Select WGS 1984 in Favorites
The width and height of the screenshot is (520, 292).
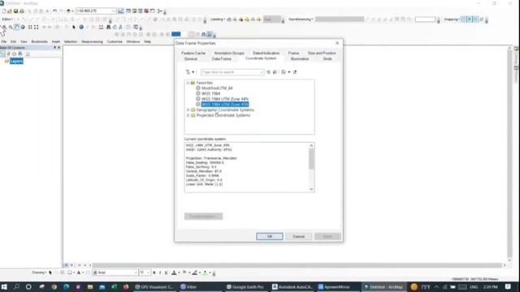211,94
